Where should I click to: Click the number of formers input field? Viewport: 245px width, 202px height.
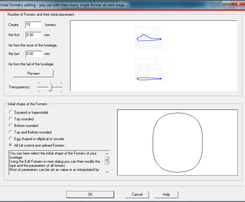tap(33, 25)
